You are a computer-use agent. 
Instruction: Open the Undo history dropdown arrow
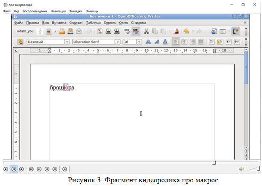[193, 31]
